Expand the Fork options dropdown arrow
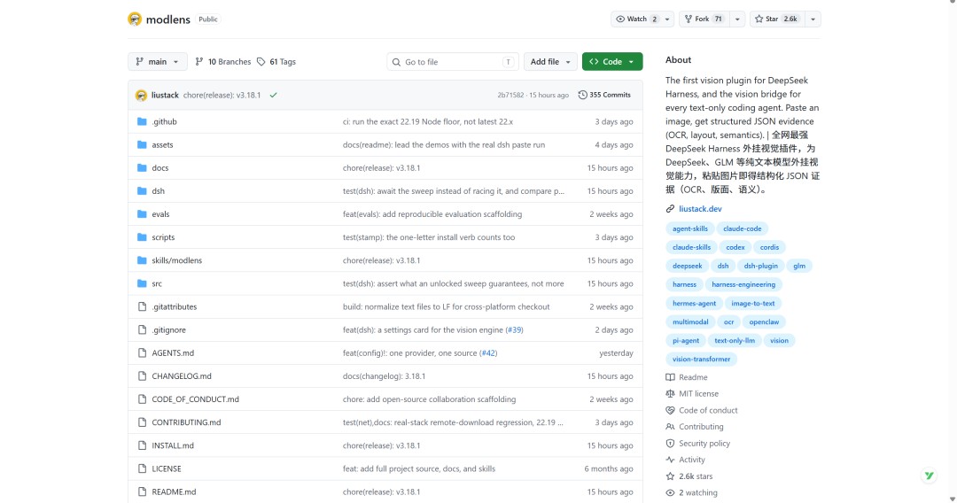 pyautogui.click(x=737, y=19)
